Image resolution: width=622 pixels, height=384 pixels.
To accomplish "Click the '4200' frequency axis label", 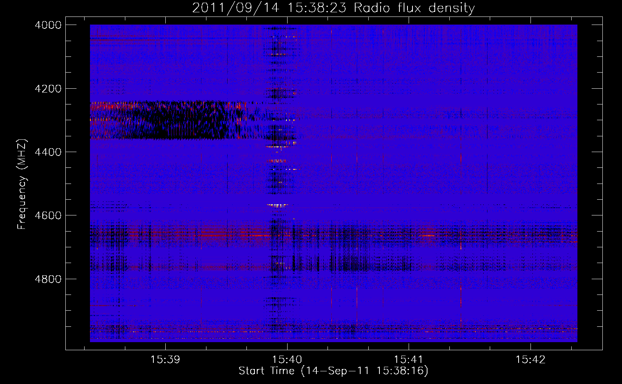I will 48,89.
